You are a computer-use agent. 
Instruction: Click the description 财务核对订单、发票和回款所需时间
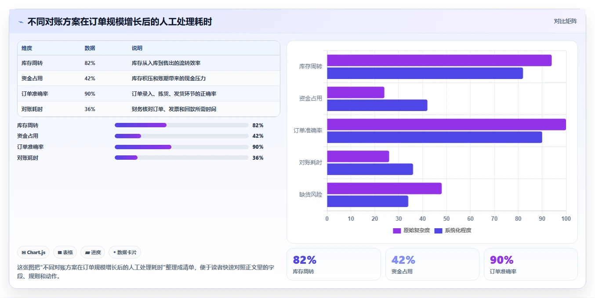[x=174, y=109]
